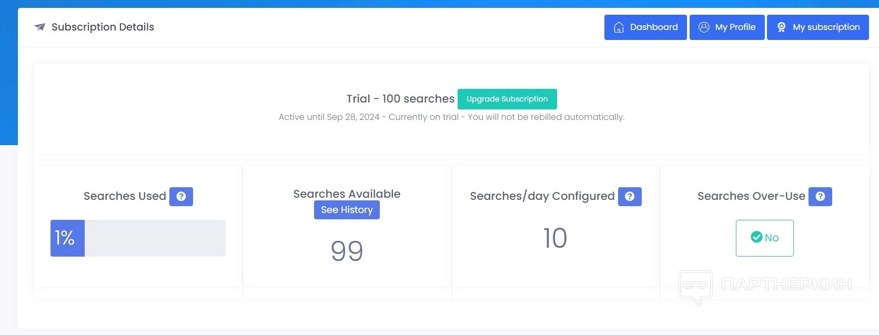The height and width of the screenshot is (335, 879).
Task: Open the My subscription page
Action: tap(817, 27)
